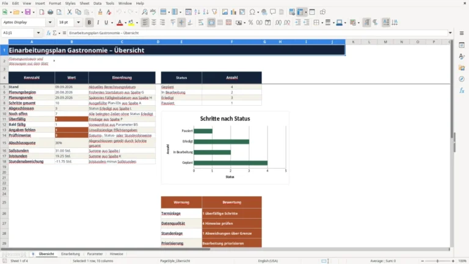Expand the Name Box dropdown
Image resolution: width=469 pixels, height=264 pixels.
tap(38, 33)
